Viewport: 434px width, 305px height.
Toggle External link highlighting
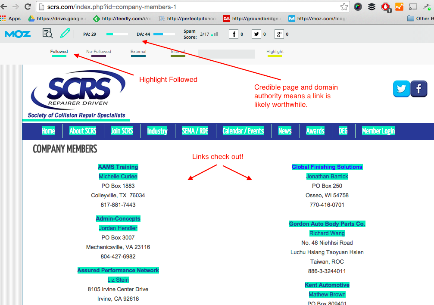(x=138, y=53)
